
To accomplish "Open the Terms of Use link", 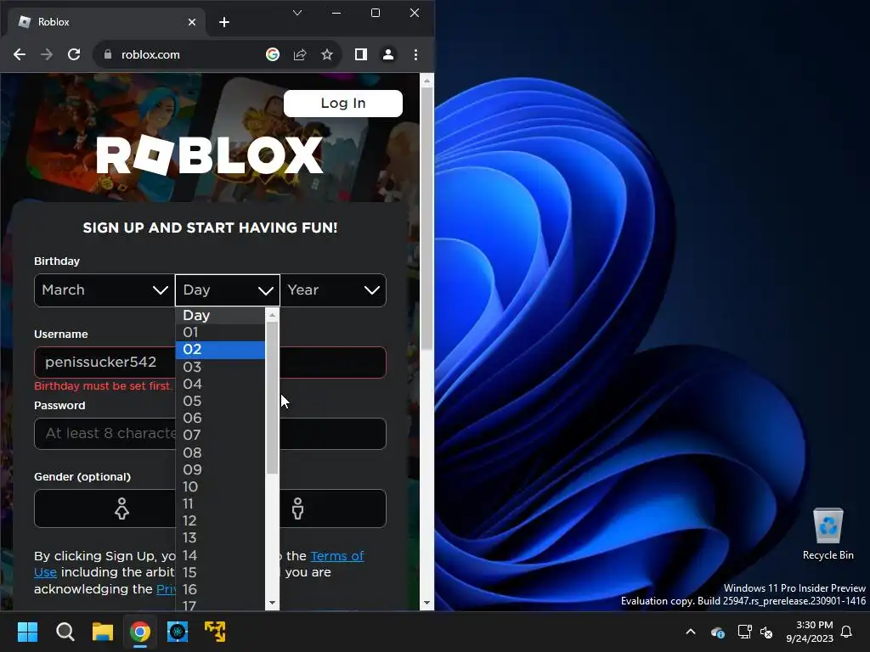I will pos(336,556).
